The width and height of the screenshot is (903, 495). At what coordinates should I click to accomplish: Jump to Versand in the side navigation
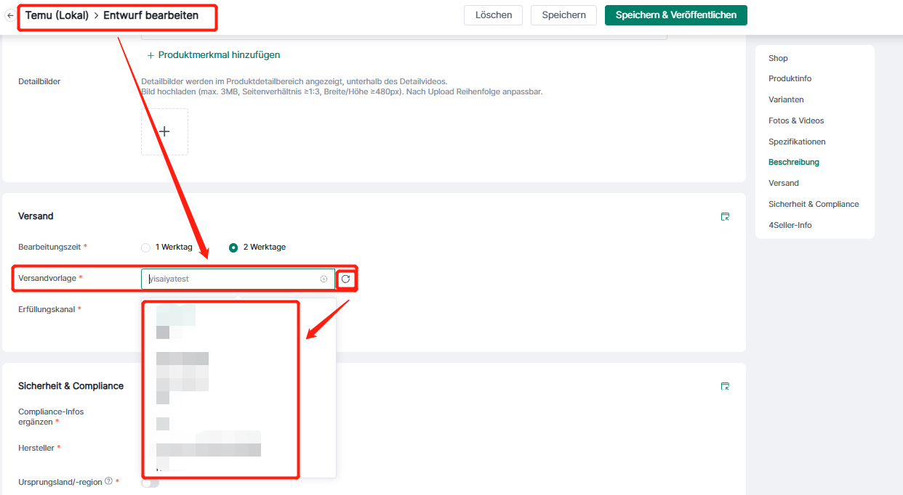[783, 183]
